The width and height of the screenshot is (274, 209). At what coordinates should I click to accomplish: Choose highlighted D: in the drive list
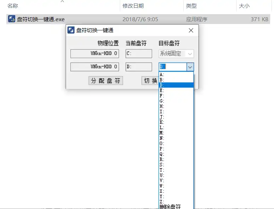pyautogui.click(x=176, y=85)
